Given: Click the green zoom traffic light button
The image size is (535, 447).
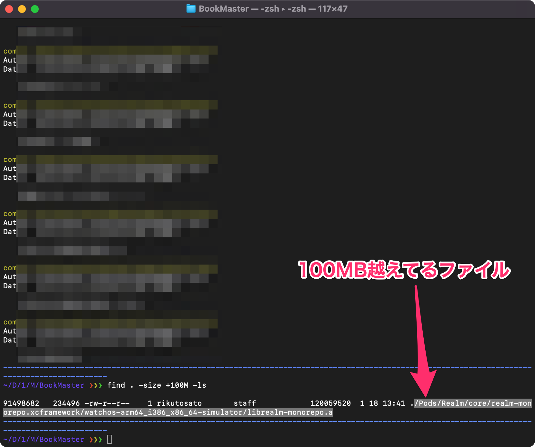Looking at the screenshot, I should tap(34, 9).
